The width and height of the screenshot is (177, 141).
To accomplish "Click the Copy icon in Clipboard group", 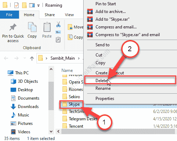I will tap(32, 27).
